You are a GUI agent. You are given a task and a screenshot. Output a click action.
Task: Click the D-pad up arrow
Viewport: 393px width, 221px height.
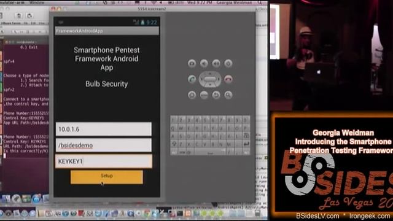[210, 73]
